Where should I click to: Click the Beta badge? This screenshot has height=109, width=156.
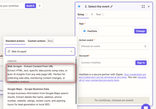(50, 41)
